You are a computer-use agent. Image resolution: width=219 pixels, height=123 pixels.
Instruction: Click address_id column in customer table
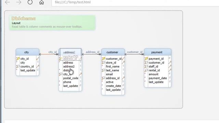113,78
